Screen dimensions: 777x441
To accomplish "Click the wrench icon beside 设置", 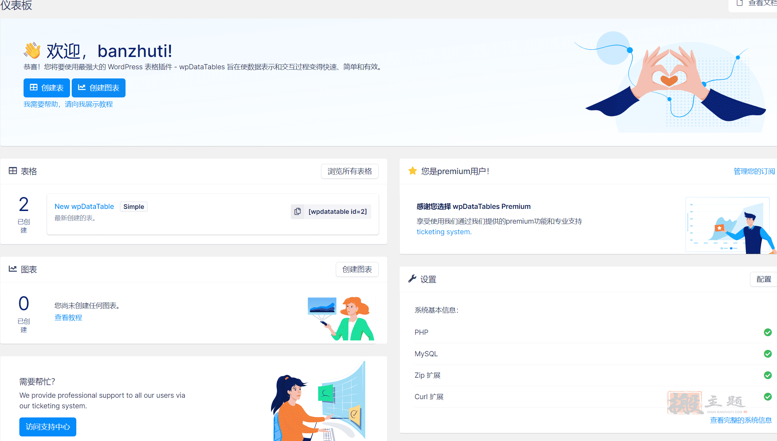I will tap(412, 279).
